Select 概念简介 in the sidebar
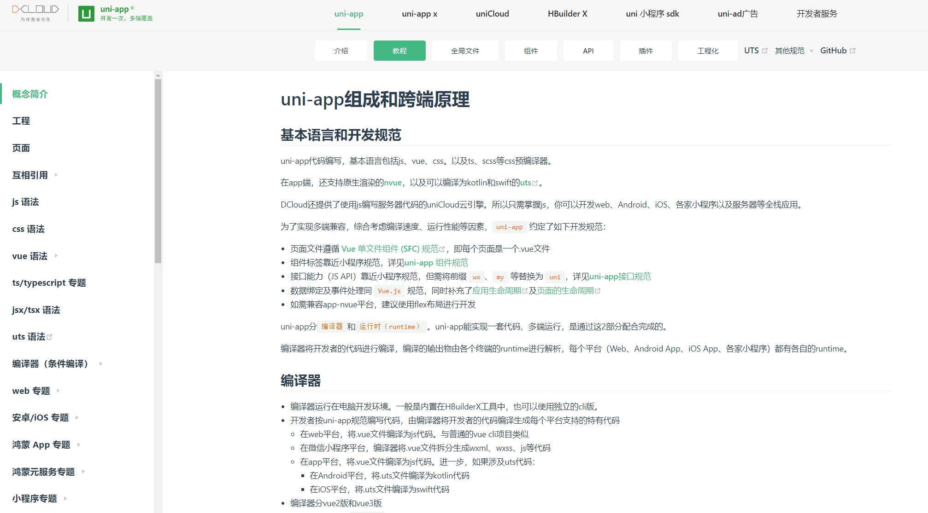928x513 pixels. 30,94
